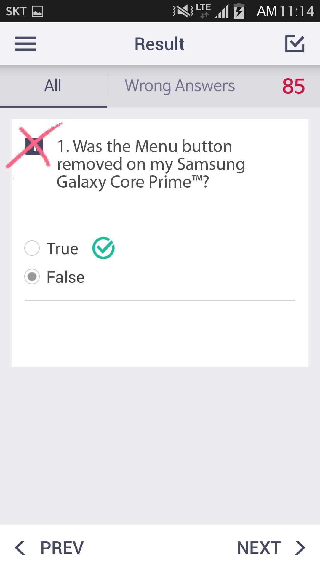Screen dimensions: 320x569
Task: Tap the right chevron arrow
Action: [300, 547]
